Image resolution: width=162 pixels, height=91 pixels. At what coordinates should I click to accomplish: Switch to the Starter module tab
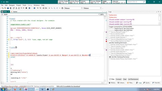[14, 12]
